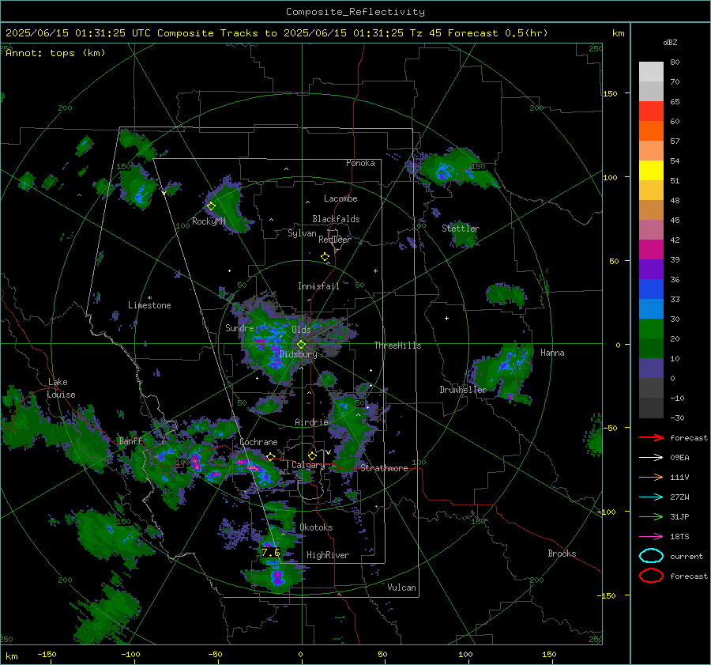Click the Ponoka city label
711x665 pixels.
tap(360, 164)
